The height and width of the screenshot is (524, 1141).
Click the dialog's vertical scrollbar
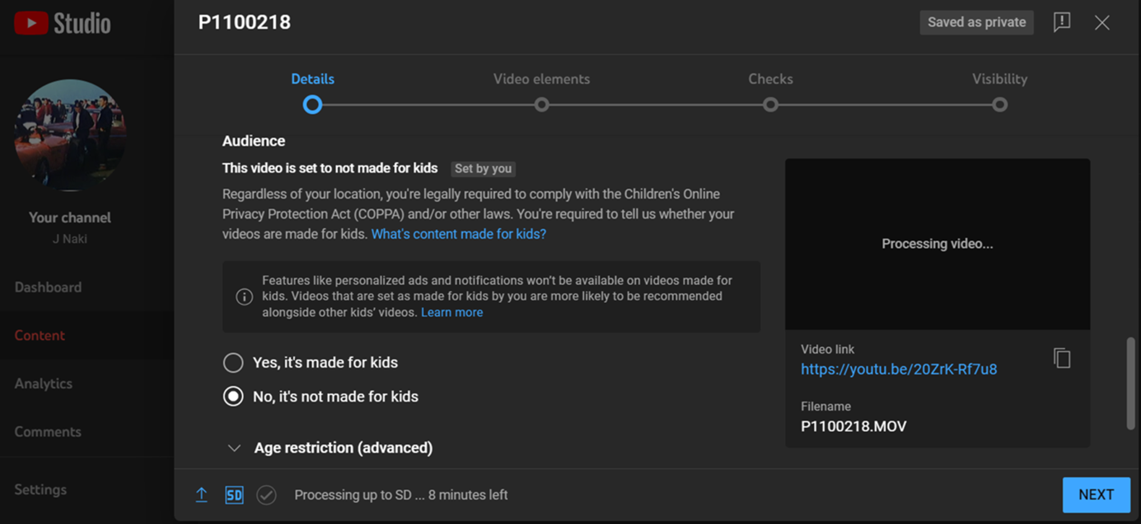pyautogui.click(x=1130, y=383)
